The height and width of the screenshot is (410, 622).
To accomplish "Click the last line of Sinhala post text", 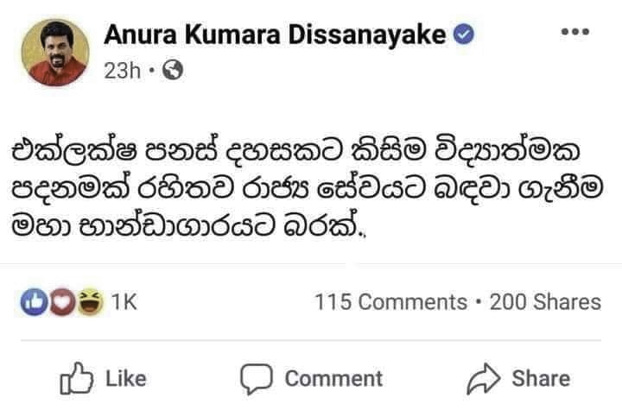I will tap(189, 226).
